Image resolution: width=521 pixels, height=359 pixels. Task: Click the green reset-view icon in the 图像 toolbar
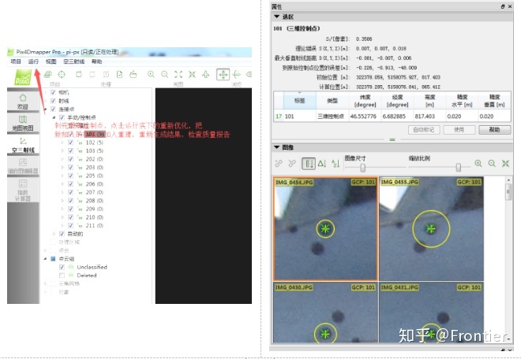click(505, 164)
